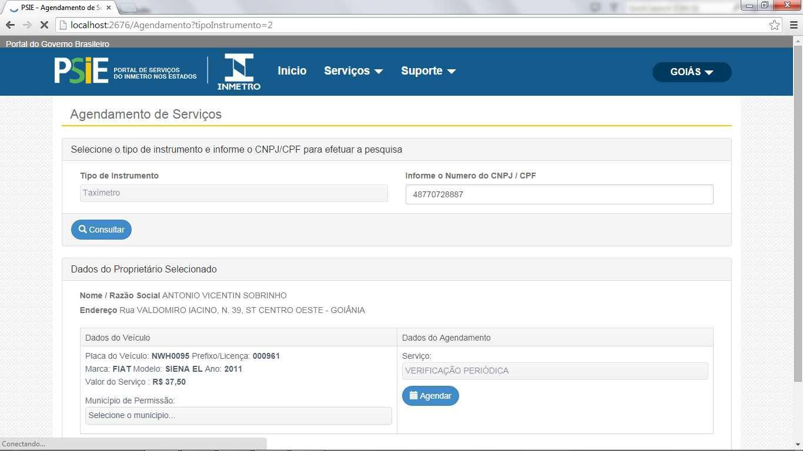Click the Agendar button
Screen dimensions: 803x451
coord(430,396)
